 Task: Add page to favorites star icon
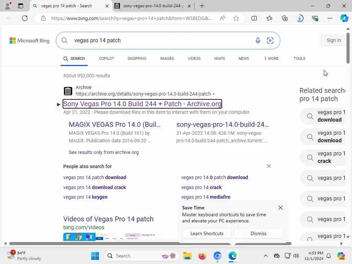pos(236,18)
